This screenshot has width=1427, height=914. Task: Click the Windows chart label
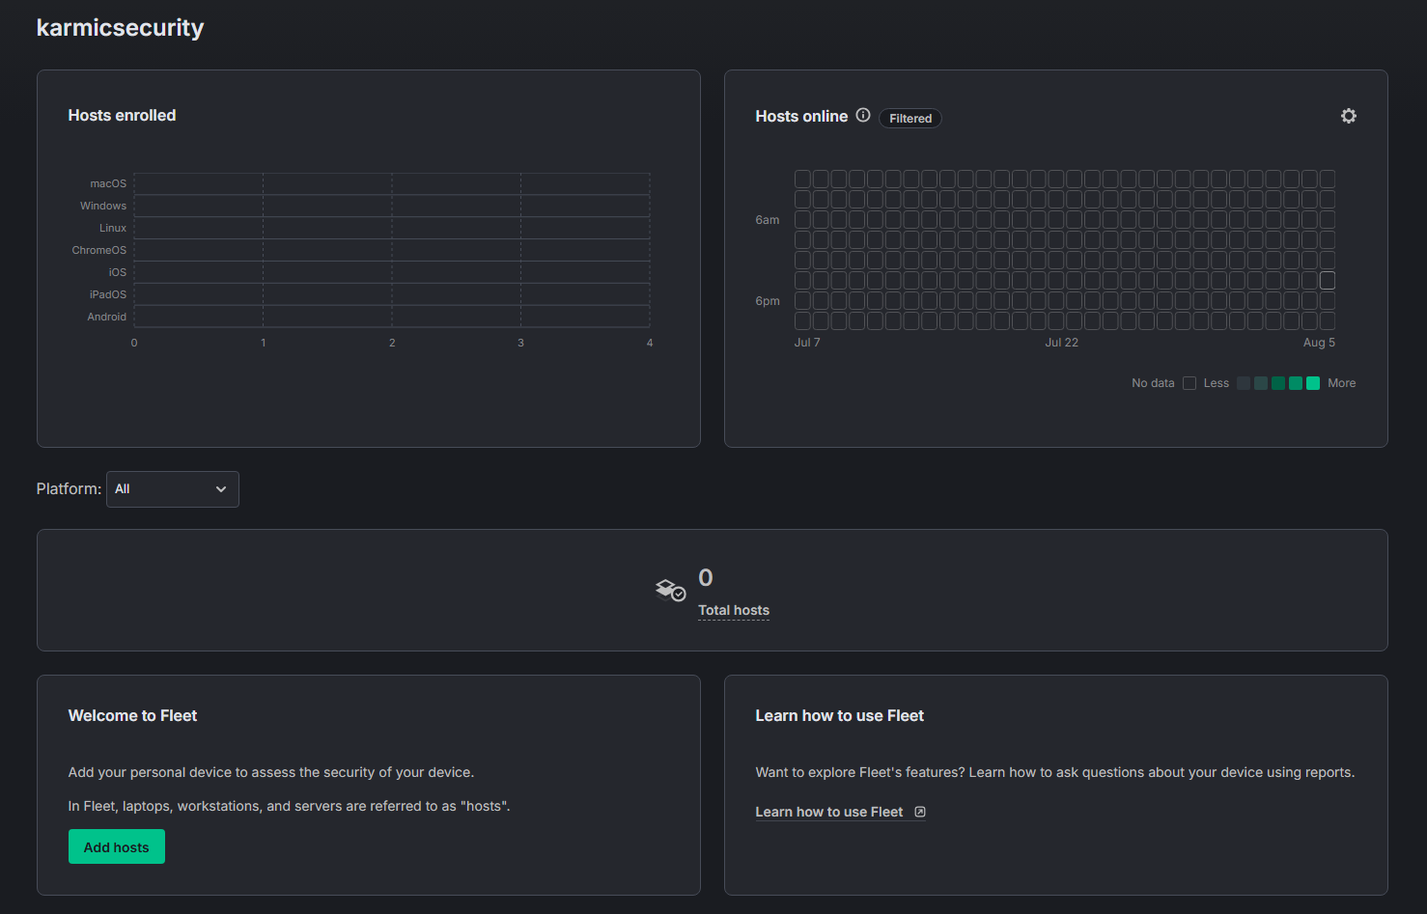click(103, 206)
